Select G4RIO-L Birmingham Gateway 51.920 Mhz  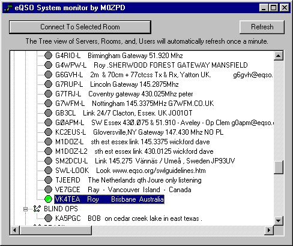pos(119,55)
